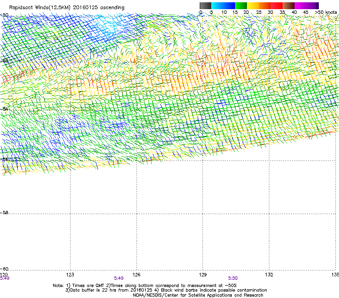Click the 'Data buffer is 22 hrs' note line

[166, 290]
